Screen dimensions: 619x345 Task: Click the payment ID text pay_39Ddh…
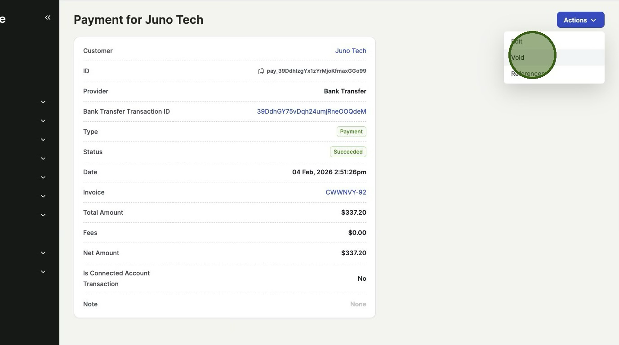(x=316, y=71)
